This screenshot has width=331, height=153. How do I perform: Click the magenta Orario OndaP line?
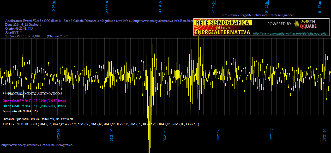point(34,101)
